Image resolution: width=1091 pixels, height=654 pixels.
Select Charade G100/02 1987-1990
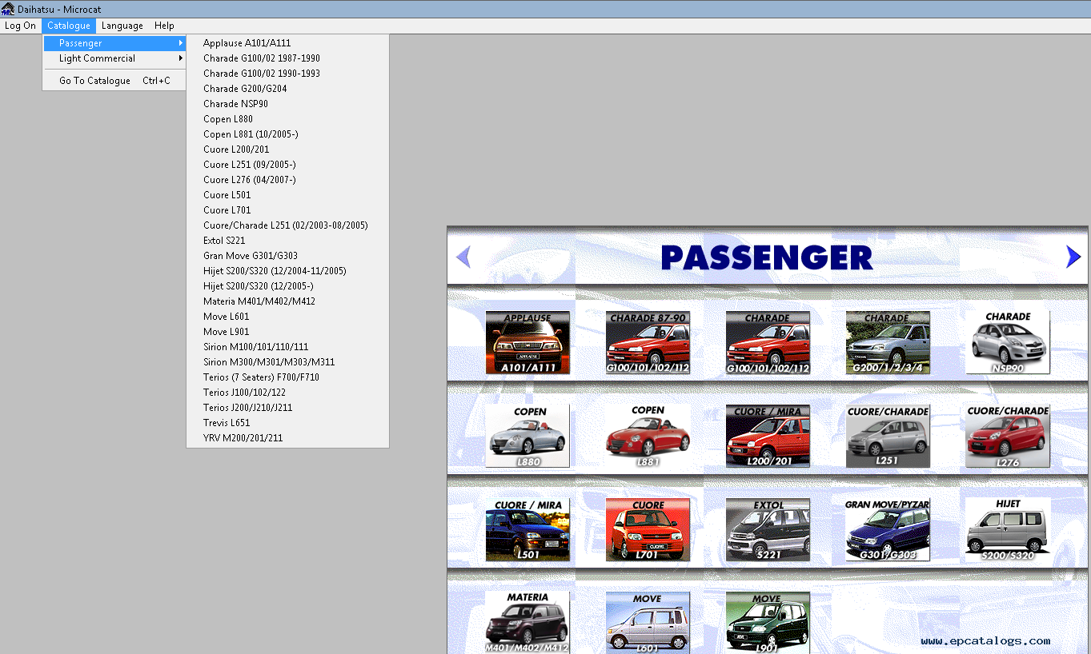287,58
